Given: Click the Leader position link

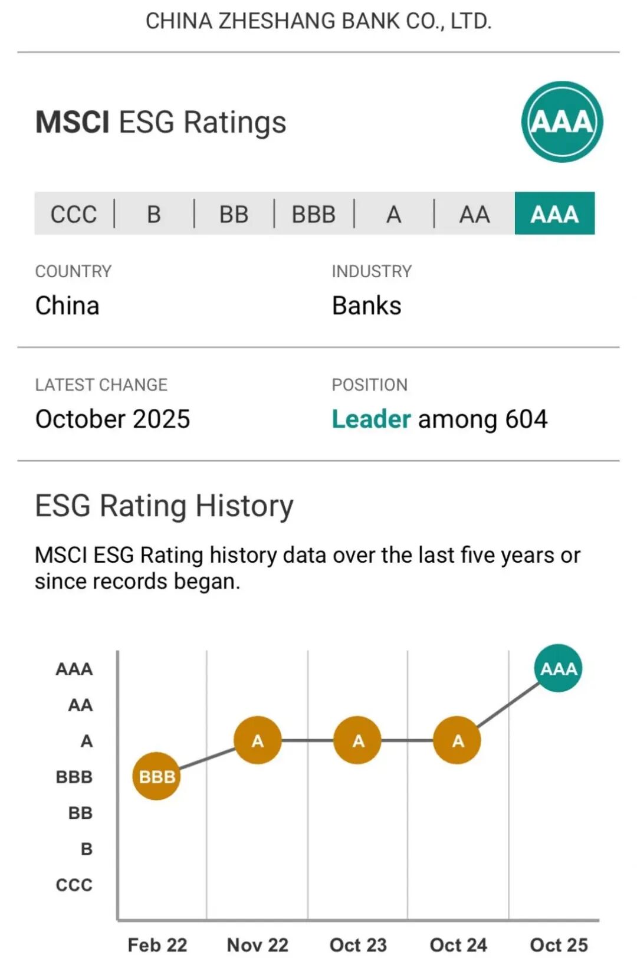Looking at the screenshot, I should click(371, 419).
